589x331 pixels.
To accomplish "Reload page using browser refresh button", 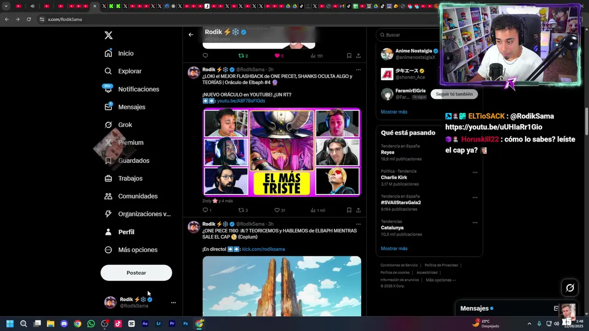I will tap(29, 19).
